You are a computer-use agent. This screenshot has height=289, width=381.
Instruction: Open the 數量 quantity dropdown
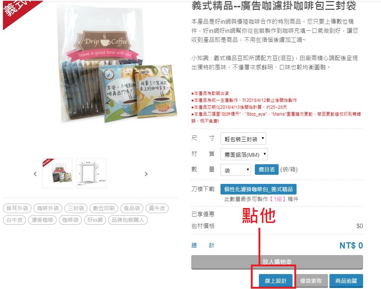(x=236, y=170)
